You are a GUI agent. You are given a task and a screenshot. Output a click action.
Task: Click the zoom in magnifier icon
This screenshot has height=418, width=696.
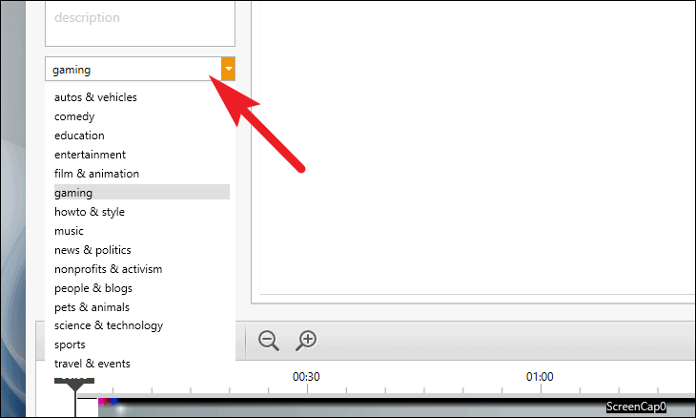(x=306, y=341)
